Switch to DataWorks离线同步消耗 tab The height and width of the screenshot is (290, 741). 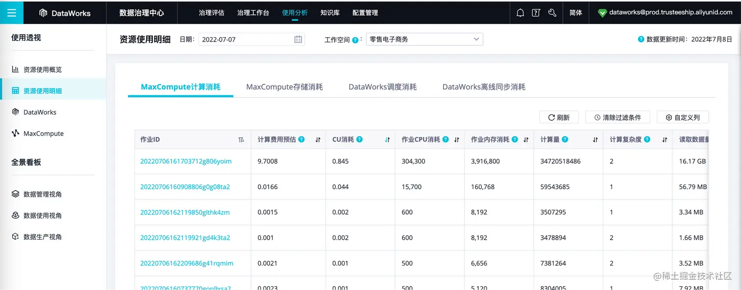484,87
